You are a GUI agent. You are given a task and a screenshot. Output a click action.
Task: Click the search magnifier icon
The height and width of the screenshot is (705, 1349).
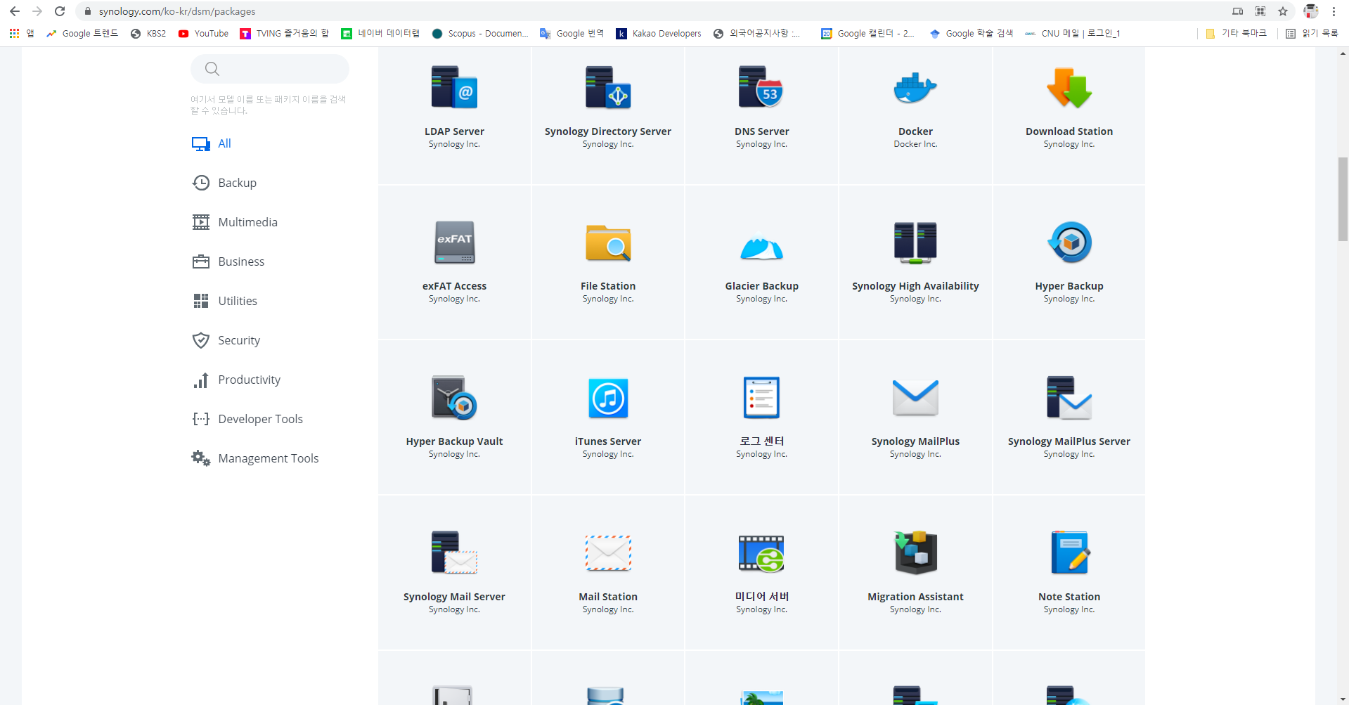tap(212, 69)
